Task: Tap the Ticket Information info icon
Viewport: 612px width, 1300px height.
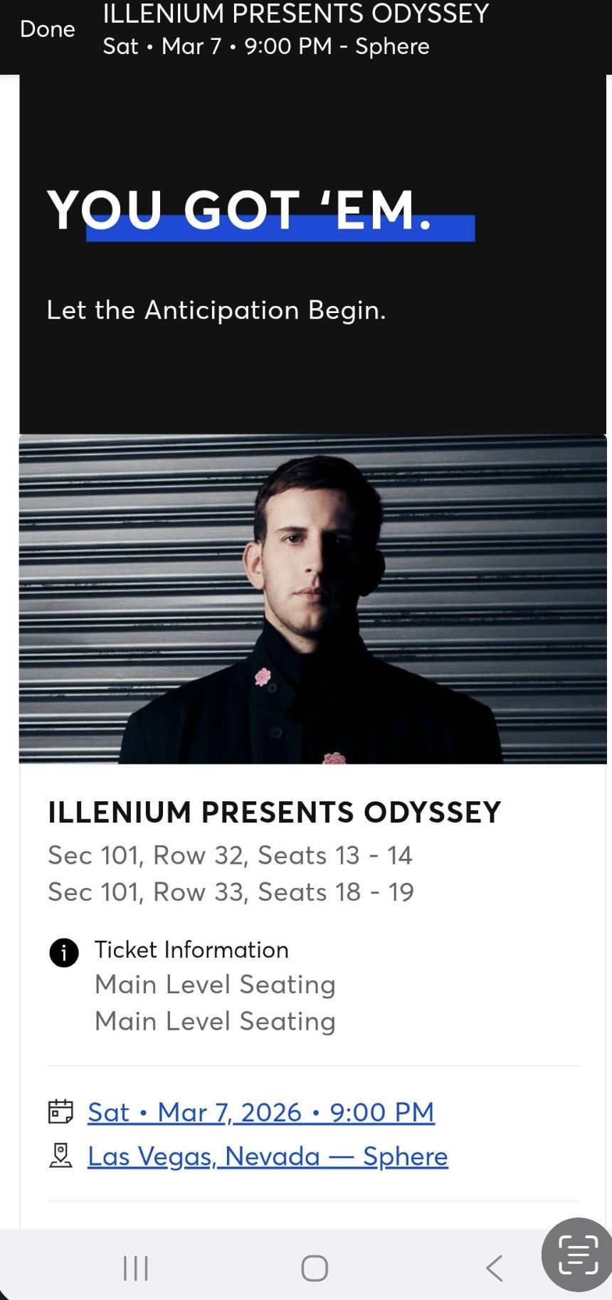Action: click(63, 952)
